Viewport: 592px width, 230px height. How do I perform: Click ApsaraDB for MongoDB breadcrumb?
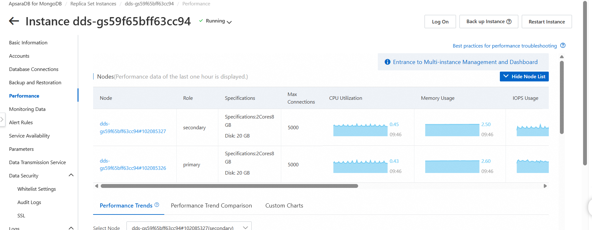pos(35,4)
